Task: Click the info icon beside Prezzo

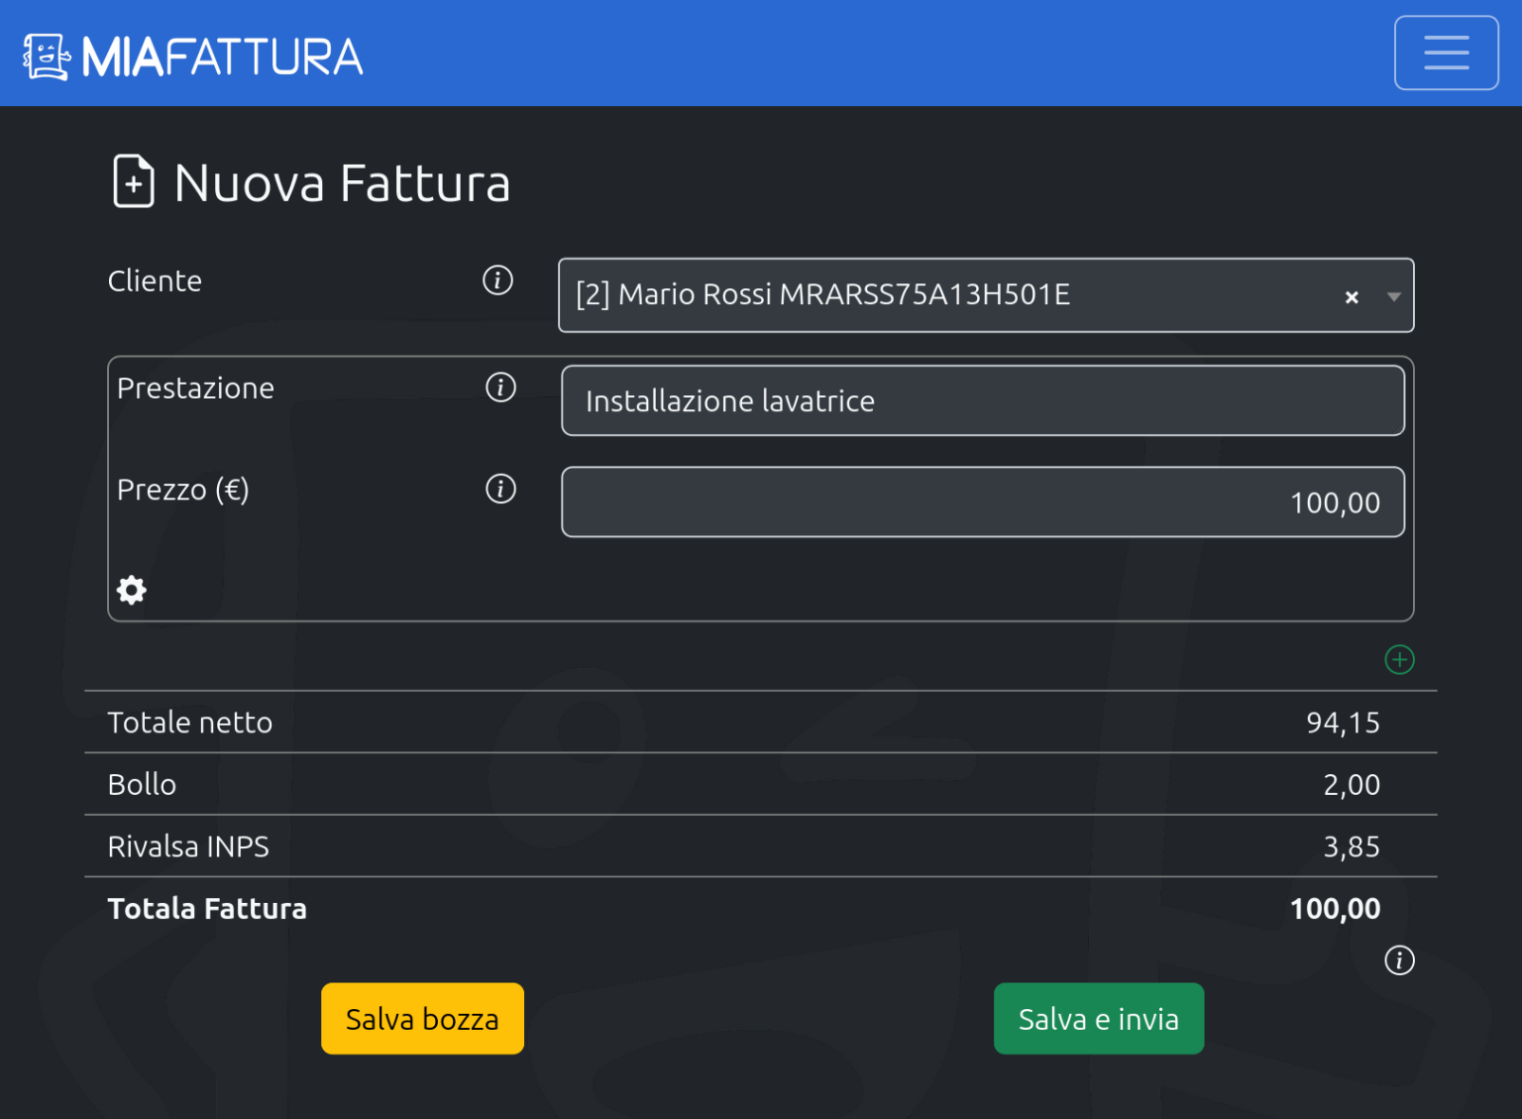Action: tap(500, 489)
